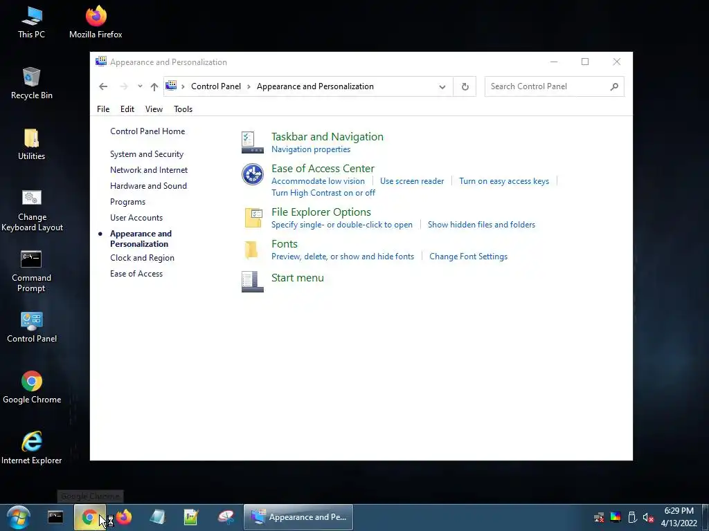This screenshot has height=531, width=709.
Task: Open Command Prompt desktop shortcut
Action: pos(31,272)
